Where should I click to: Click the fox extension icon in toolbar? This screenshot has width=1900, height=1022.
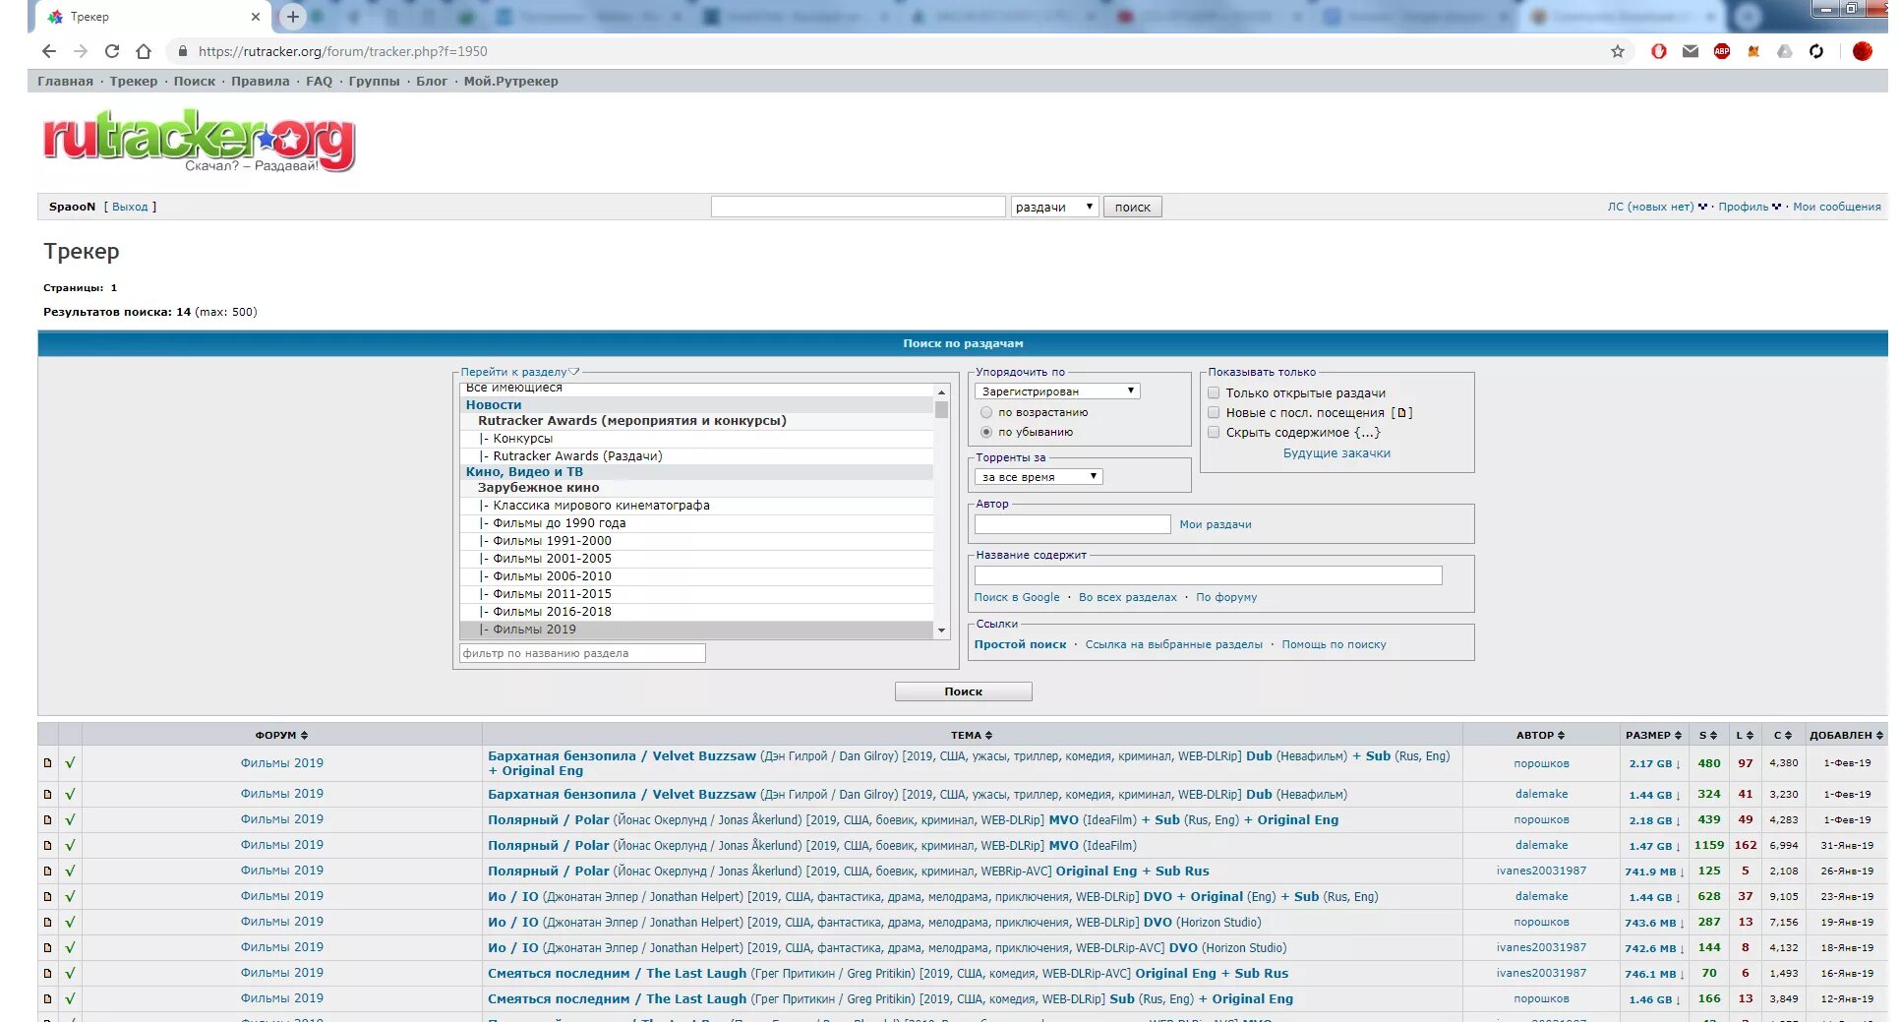click(1753, 51)
